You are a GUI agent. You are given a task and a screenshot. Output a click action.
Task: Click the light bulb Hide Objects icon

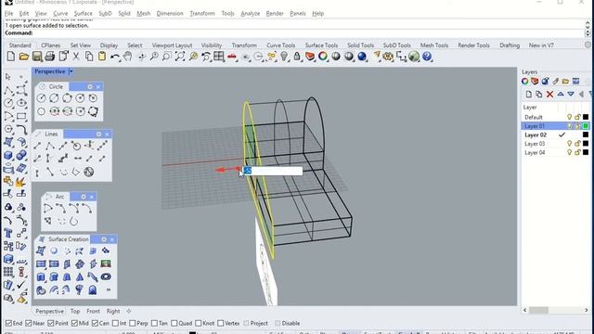[284, 57]
